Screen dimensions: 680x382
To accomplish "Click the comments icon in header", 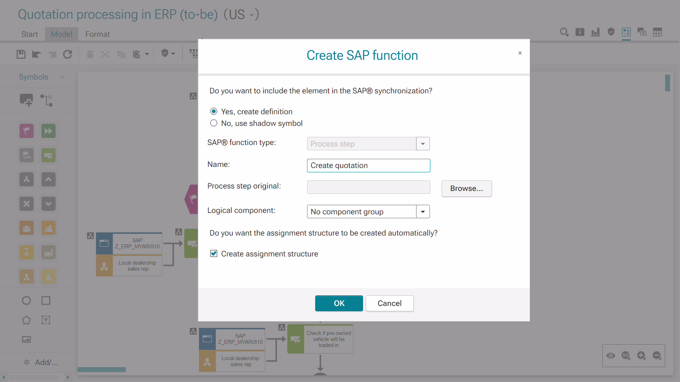I will 642,32.
